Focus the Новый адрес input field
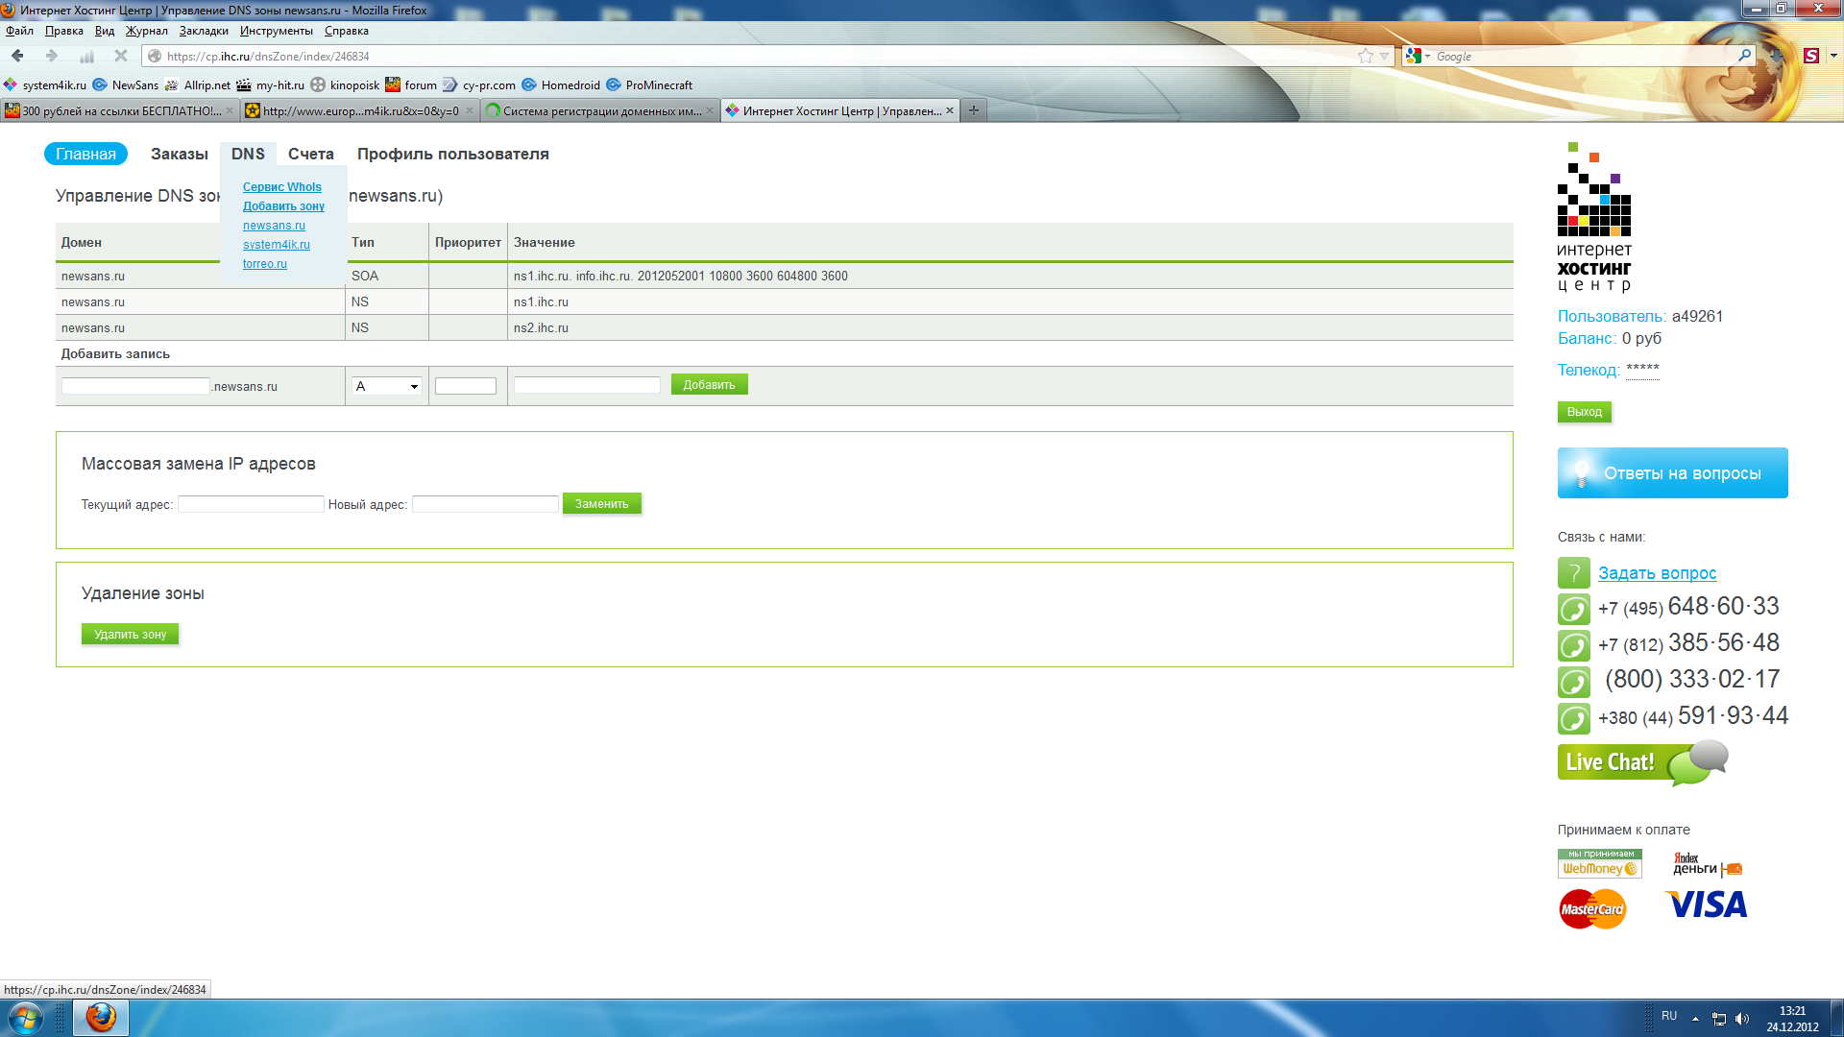The height and width of the screenshot is (1037, 1844). click(485, 504)
